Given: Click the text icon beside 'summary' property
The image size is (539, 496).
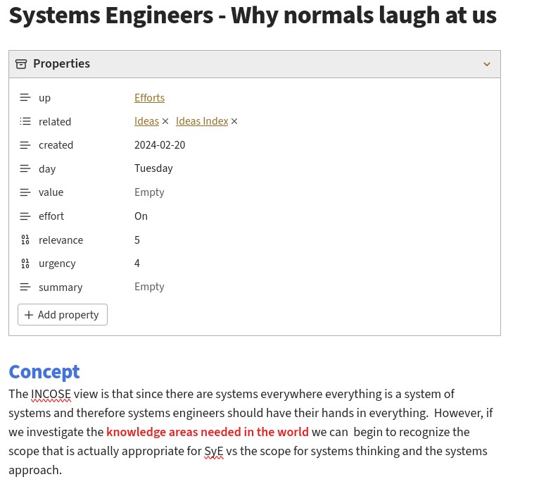Looking at the screenshot, I should tap(25, 287).
